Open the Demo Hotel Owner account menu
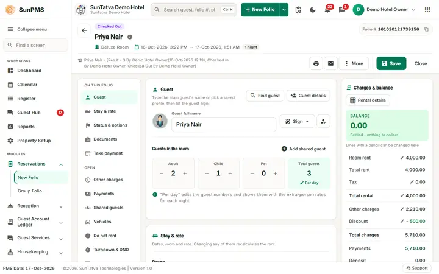 (384, 10)
